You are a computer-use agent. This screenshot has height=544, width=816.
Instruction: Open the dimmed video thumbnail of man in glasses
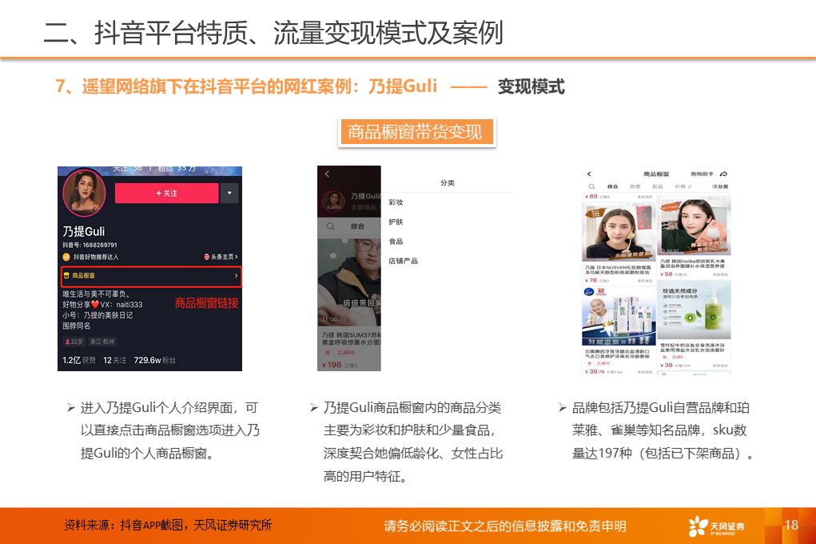pos(349,282)
